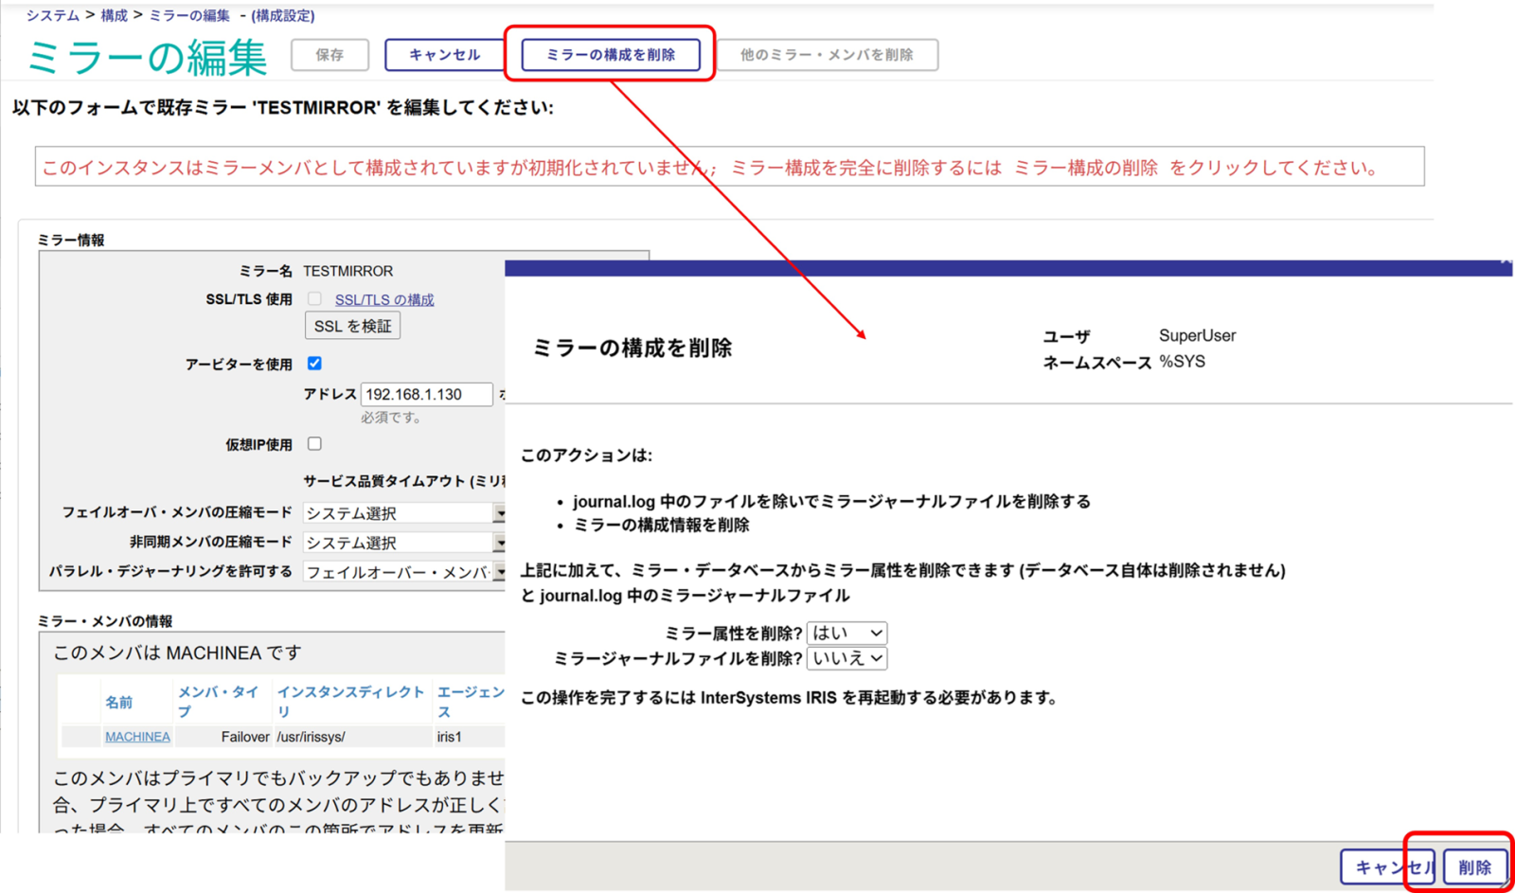Image resolution: width=1515 pixels, height=893 pixels.
Task: Expand the フェイルオーバ・メンバの圧縮モード dropdown
Action: click(404, 513)
